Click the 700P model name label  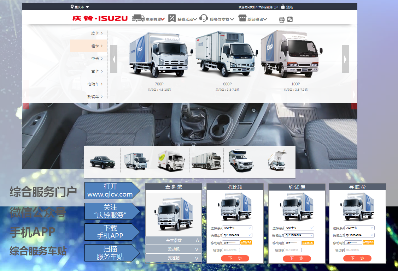[159, 84]
